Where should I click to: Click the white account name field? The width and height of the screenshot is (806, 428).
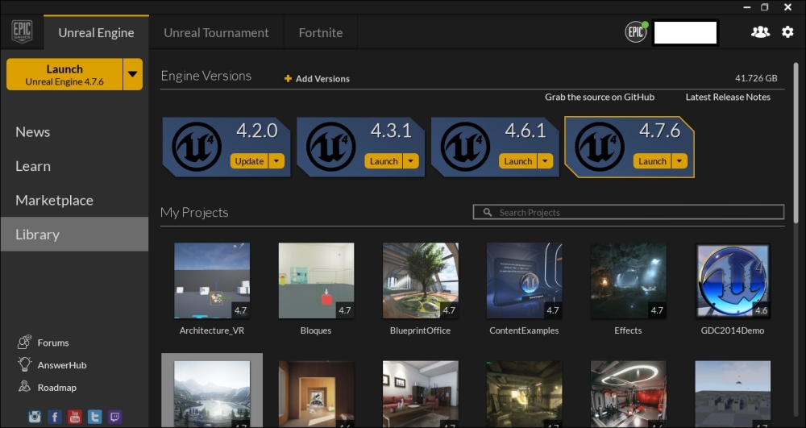[685, 32]
